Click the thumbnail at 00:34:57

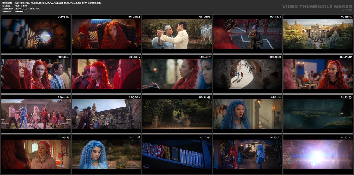pos(177,74)
